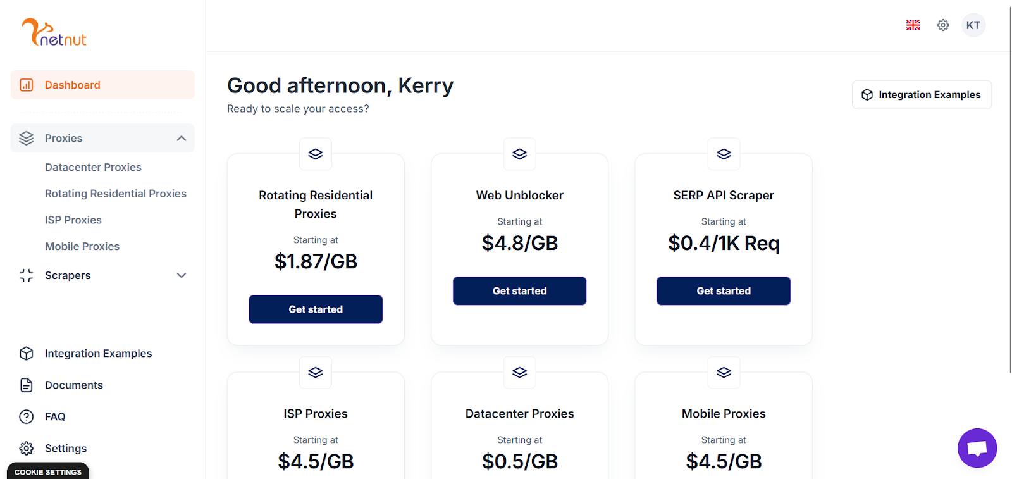Screen dimensions: 1012x479
Task: Open Mobile Proxies from sidebar
Action: tap(82, 246)
